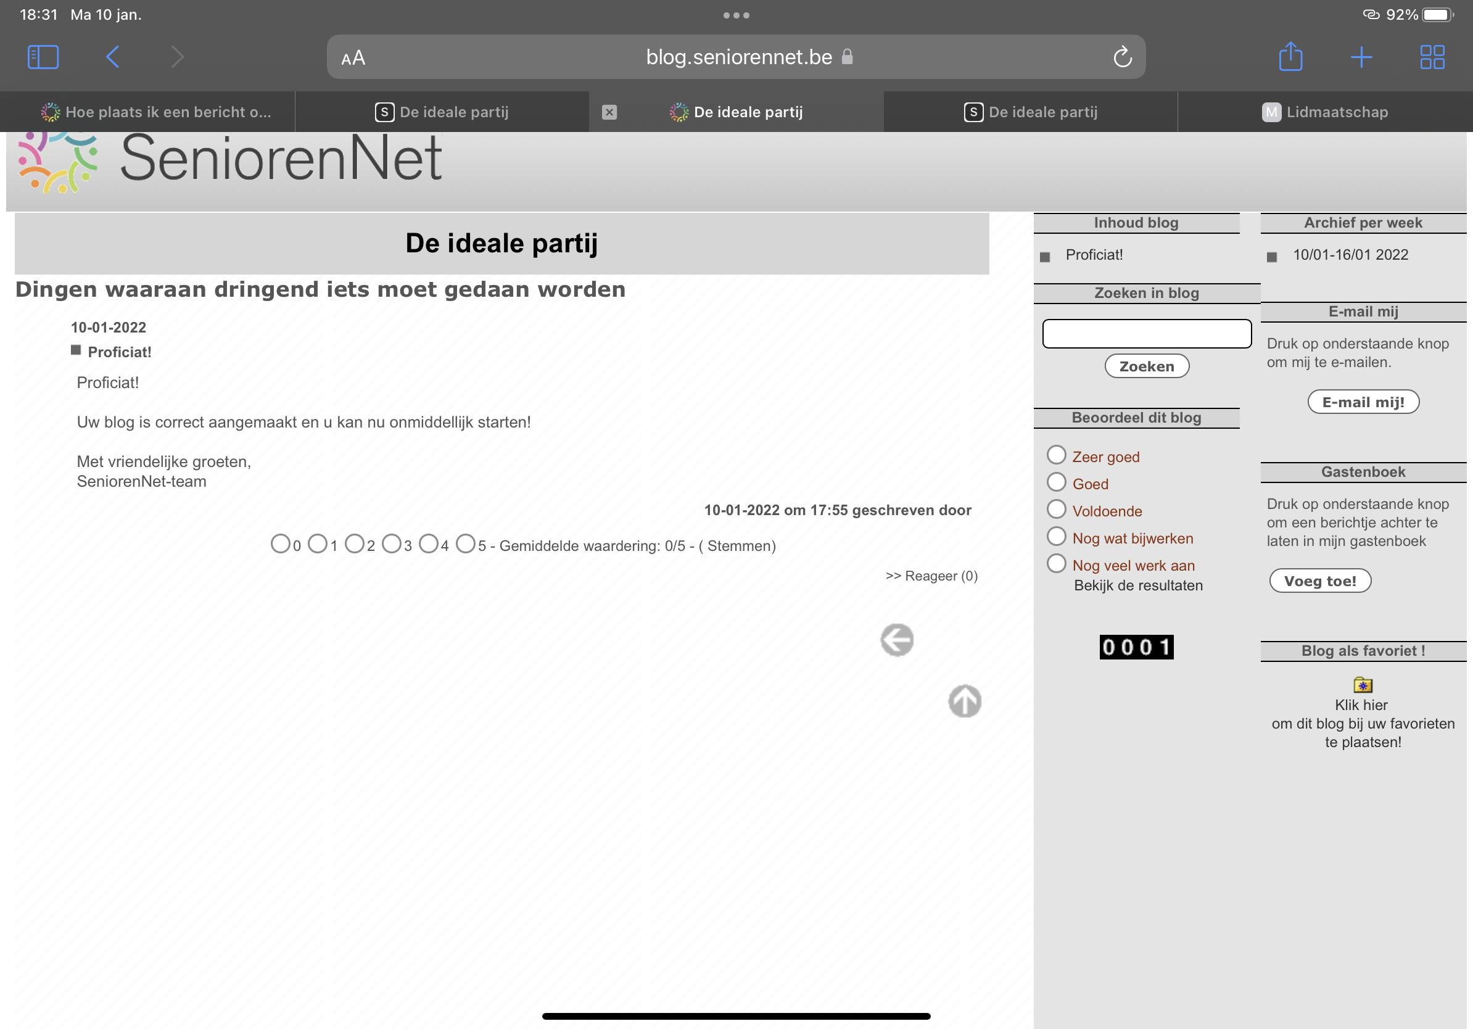Click the folder icon under Blog als favoriet

point(1363,684)
